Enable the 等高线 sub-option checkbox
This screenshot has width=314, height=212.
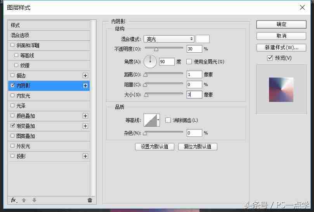tap(16, 55)
